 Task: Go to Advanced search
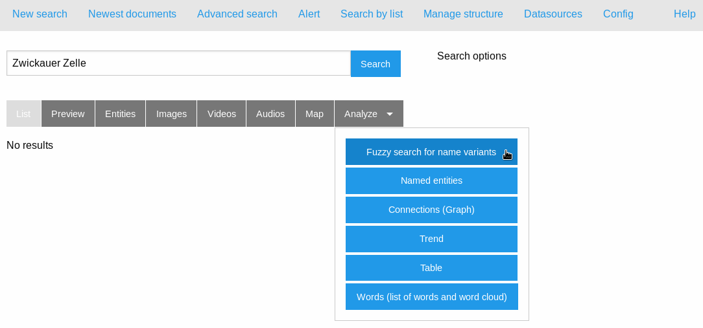[x=237, y=14]
